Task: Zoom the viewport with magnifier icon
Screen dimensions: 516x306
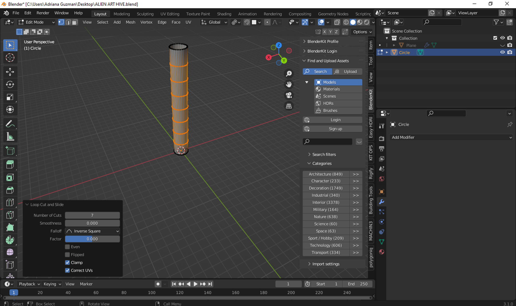Action: [x=289, y=74]
